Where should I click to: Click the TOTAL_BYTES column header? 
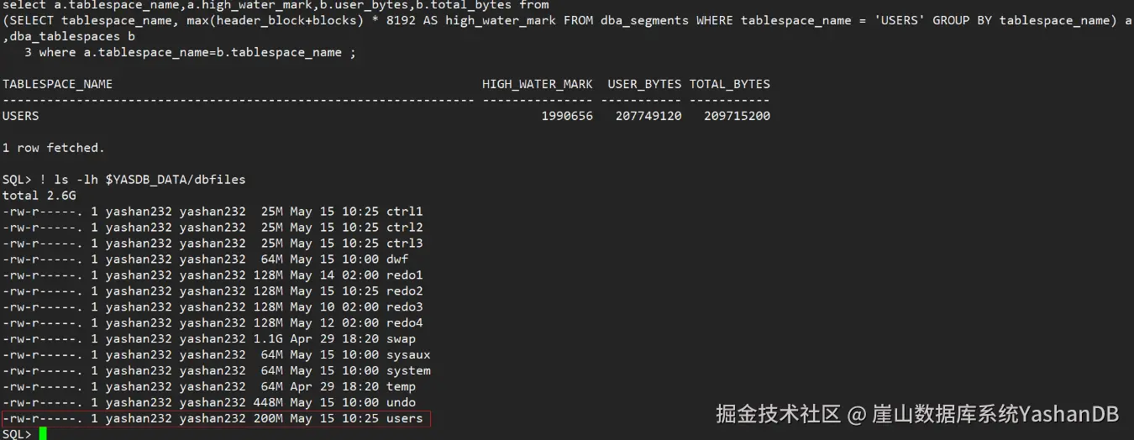pyautogui.click(x=729, y=84)
